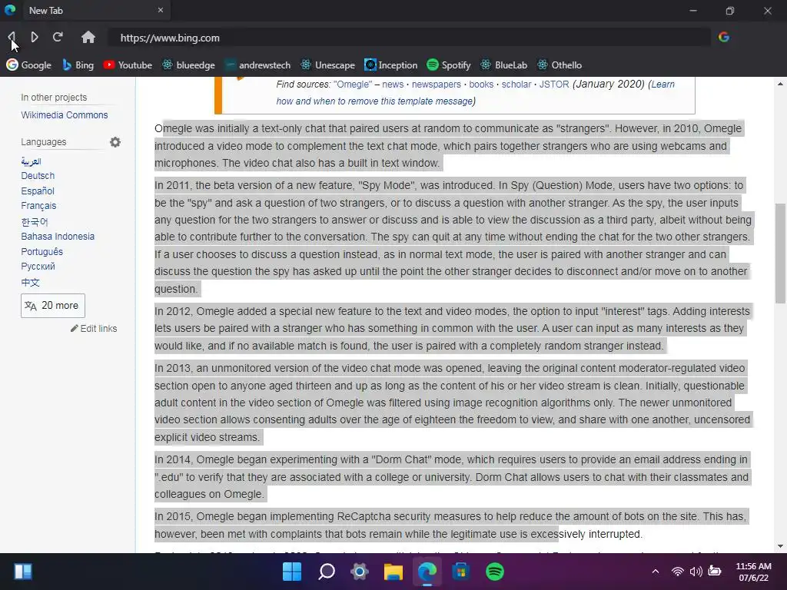Open the books find-sources link
This screenshot has width=787, height=590.
(481, 85)
